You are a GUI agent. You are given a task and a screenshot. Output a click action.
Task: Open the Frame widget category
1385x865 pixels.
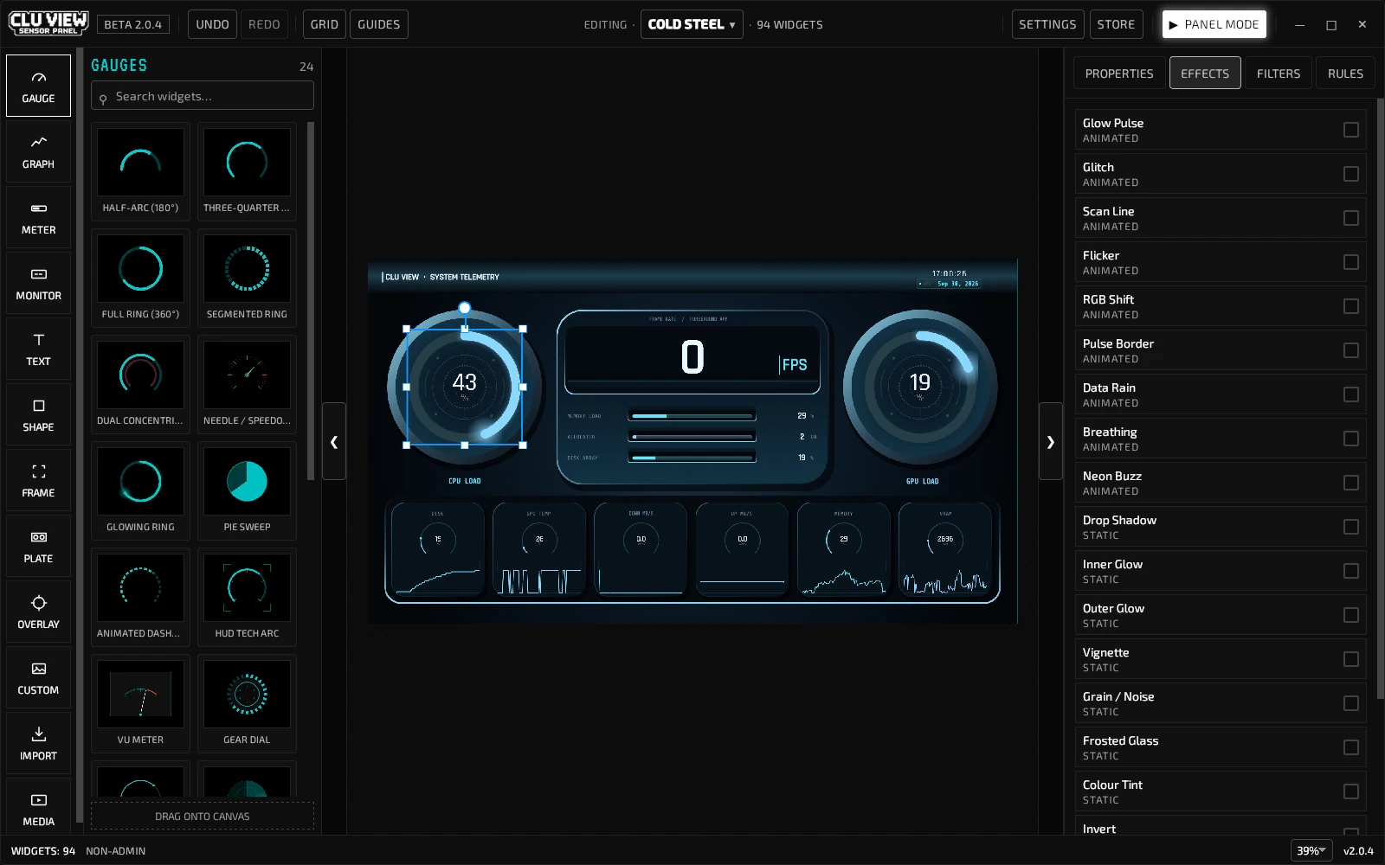[x=38, y=480]
